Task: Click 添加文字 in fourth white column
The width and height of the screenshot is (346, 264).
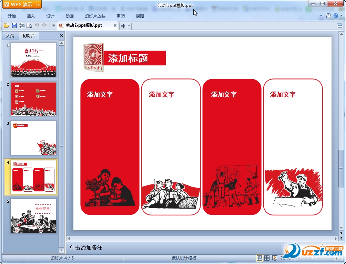Action: tap(283, 95)
